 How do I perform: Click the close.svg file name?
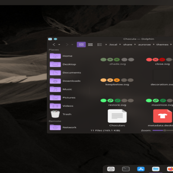click(x=162, y=64)
